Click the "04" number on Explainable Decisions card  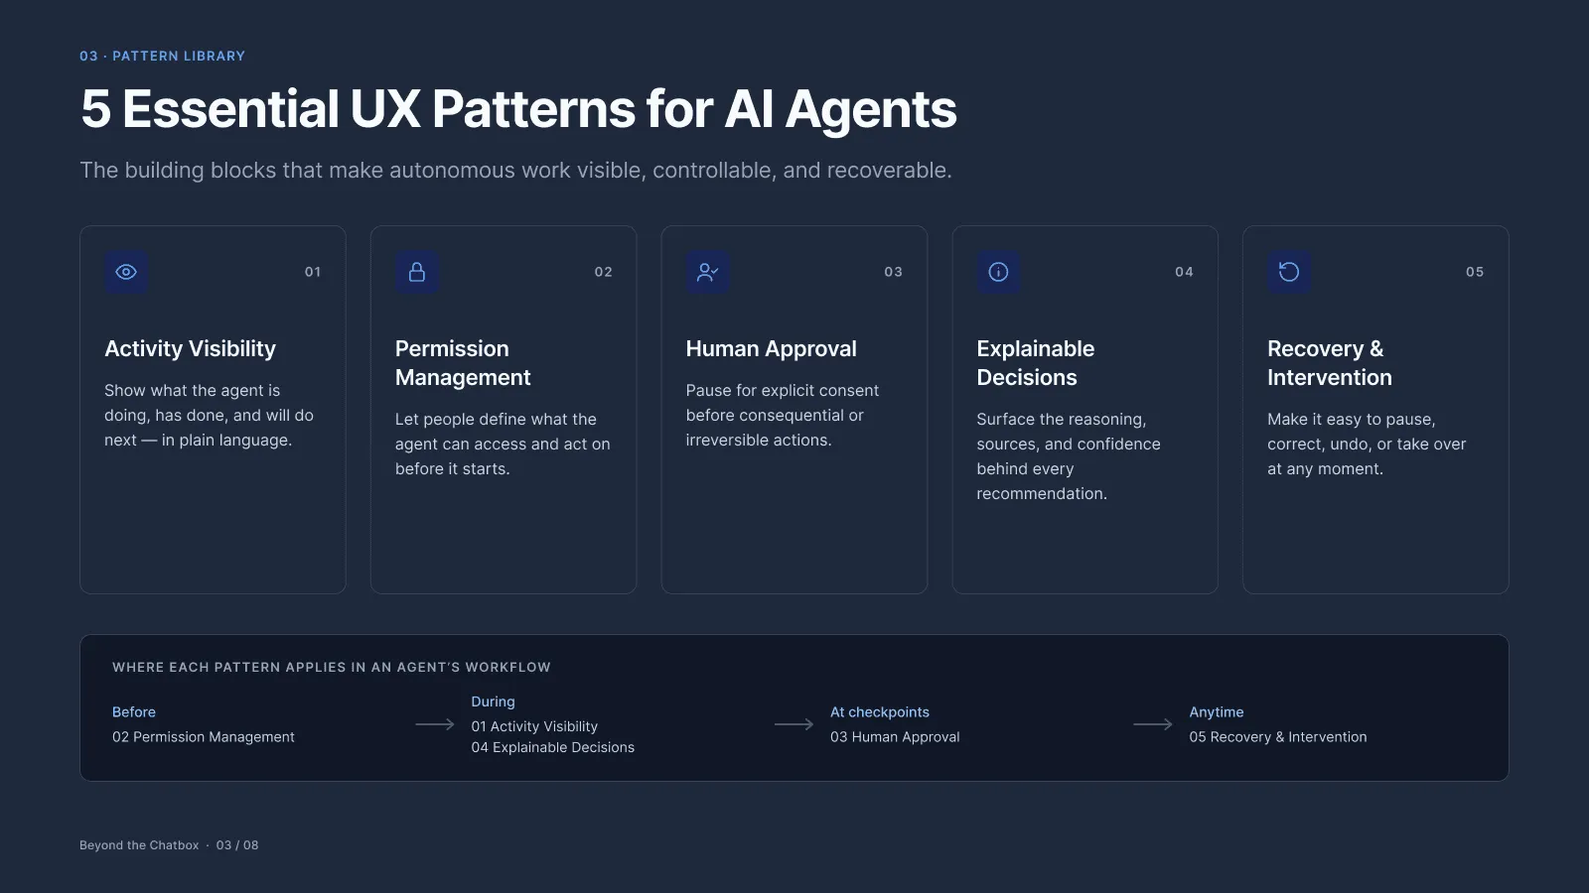[1185, 272]
